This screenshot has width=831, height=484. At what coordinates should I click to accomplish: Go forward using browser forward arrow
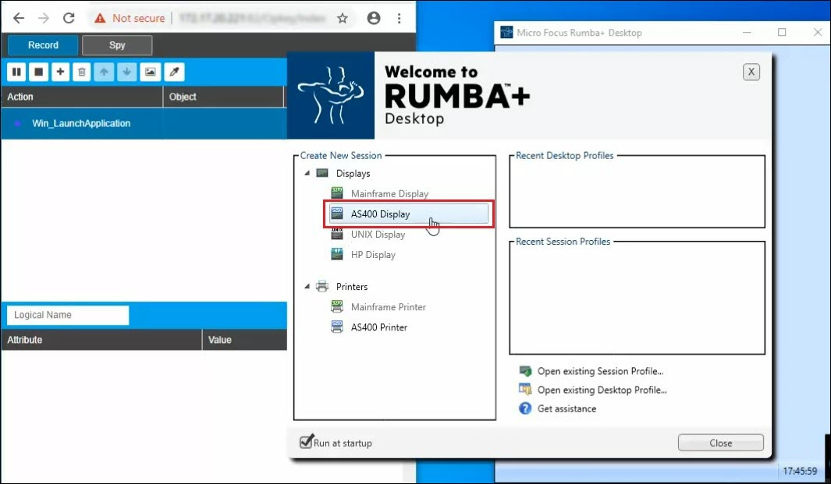pos(44,18)
